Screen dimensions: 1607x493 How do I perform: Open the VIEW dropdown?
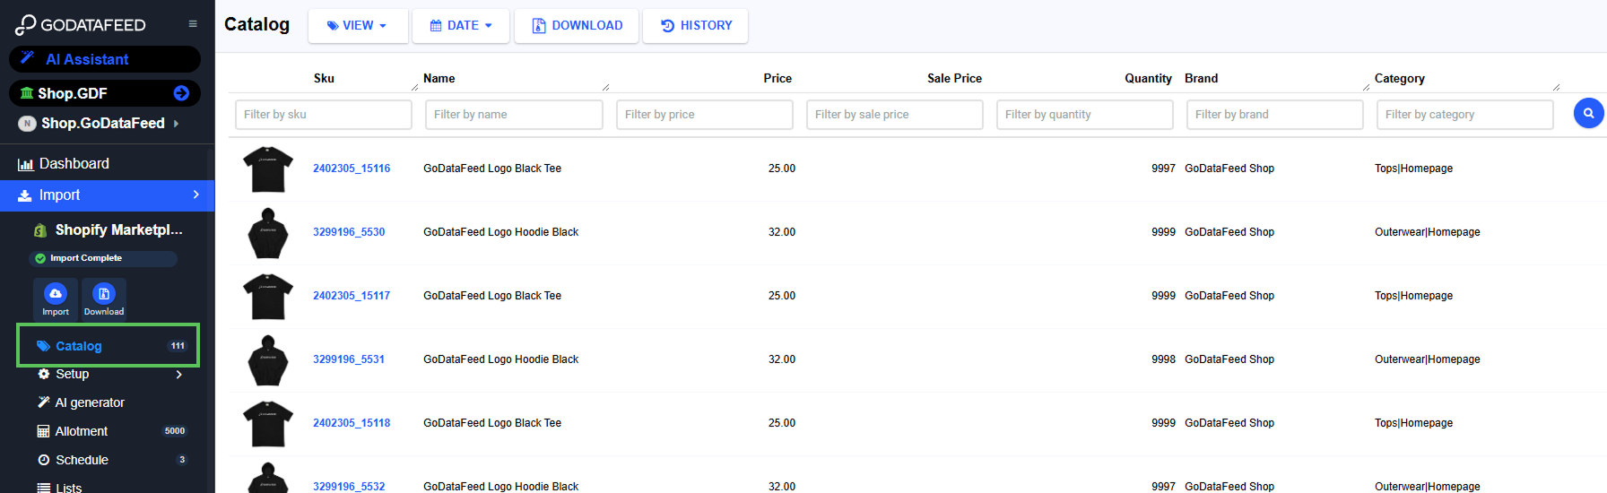[358, 26]
